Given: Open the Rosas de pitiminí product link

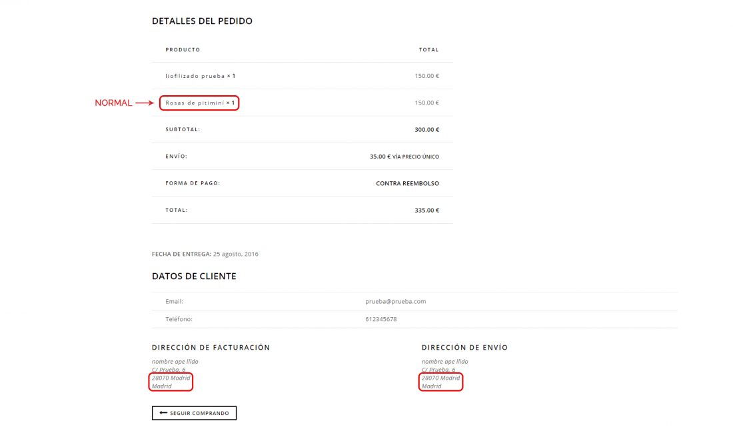Looking at the screenshot, I should [195, 103].
